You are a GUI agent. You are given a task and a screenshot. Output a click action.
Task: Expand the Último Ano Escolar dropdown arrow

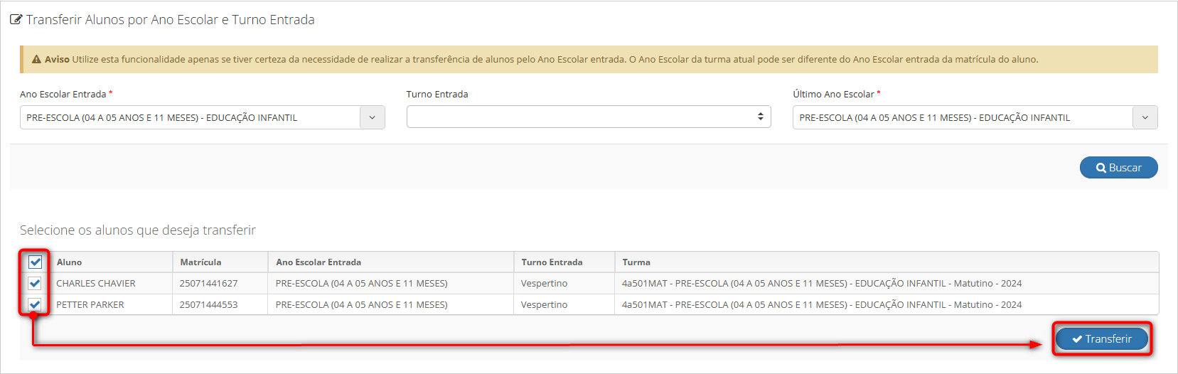coord(1145,118)
